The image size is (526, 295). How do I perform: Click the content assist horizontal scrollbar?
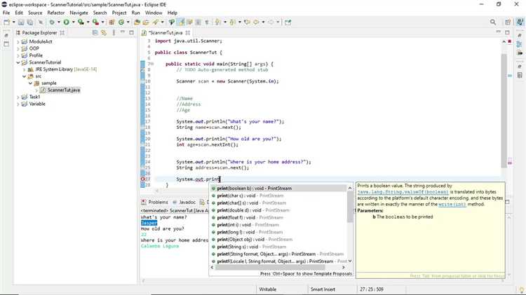pyautogui.click(x=270, y=267)
